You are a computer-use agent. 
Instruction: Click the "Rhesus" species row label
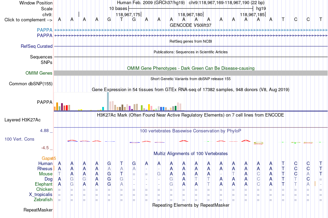click(x=45, y=168)
